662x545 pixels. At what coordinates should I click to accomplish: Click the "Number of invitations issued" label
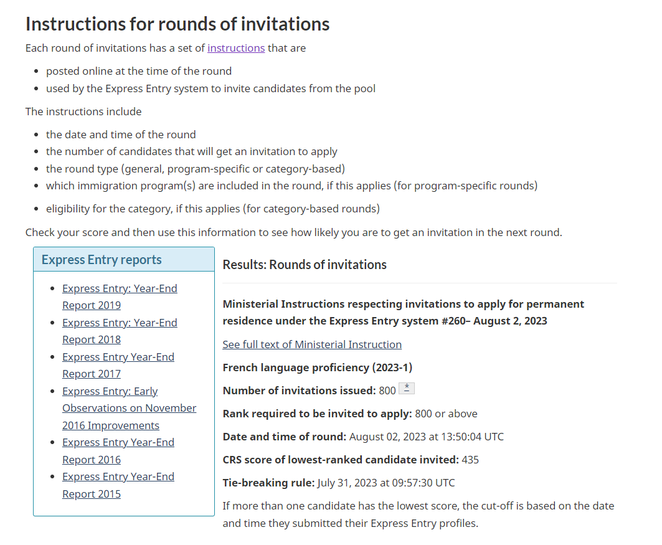tap(299, 391)
